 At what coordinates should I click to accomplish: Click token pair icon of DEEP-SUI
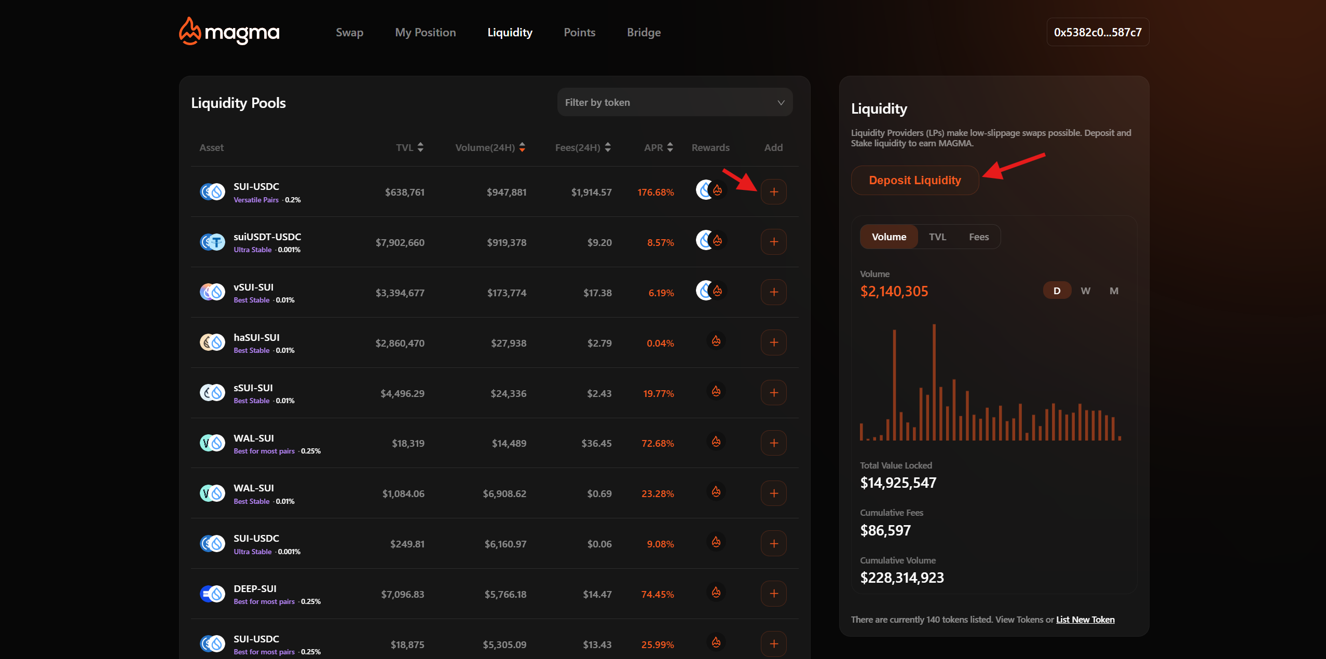[x=212, y=594]
